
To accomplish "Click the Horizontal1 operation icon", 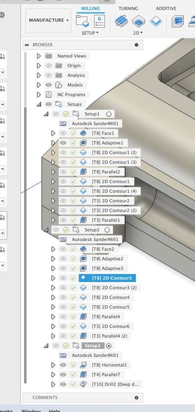I will tap(83, 365).
